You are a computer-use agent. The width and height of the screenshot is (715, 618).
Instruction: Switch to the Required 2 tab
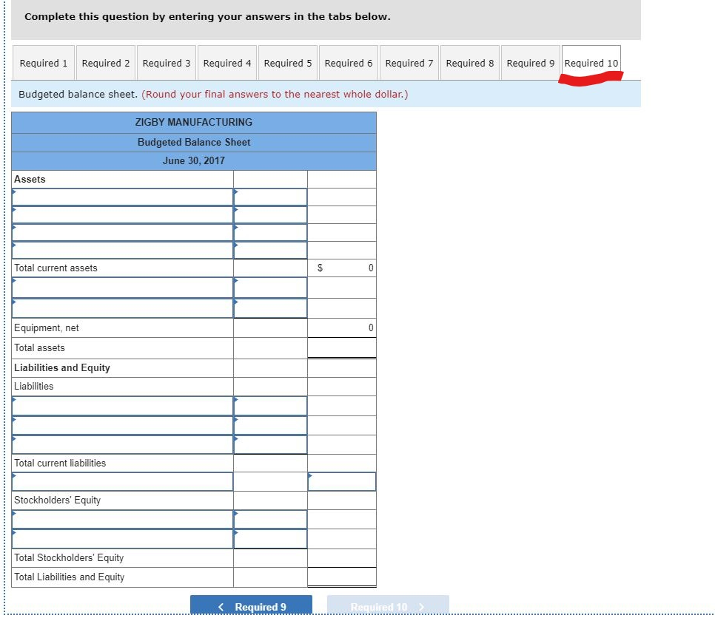point(106,63)
